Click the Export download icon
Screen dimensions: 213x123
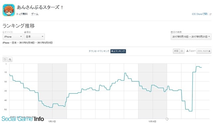[x=187, y=51]
